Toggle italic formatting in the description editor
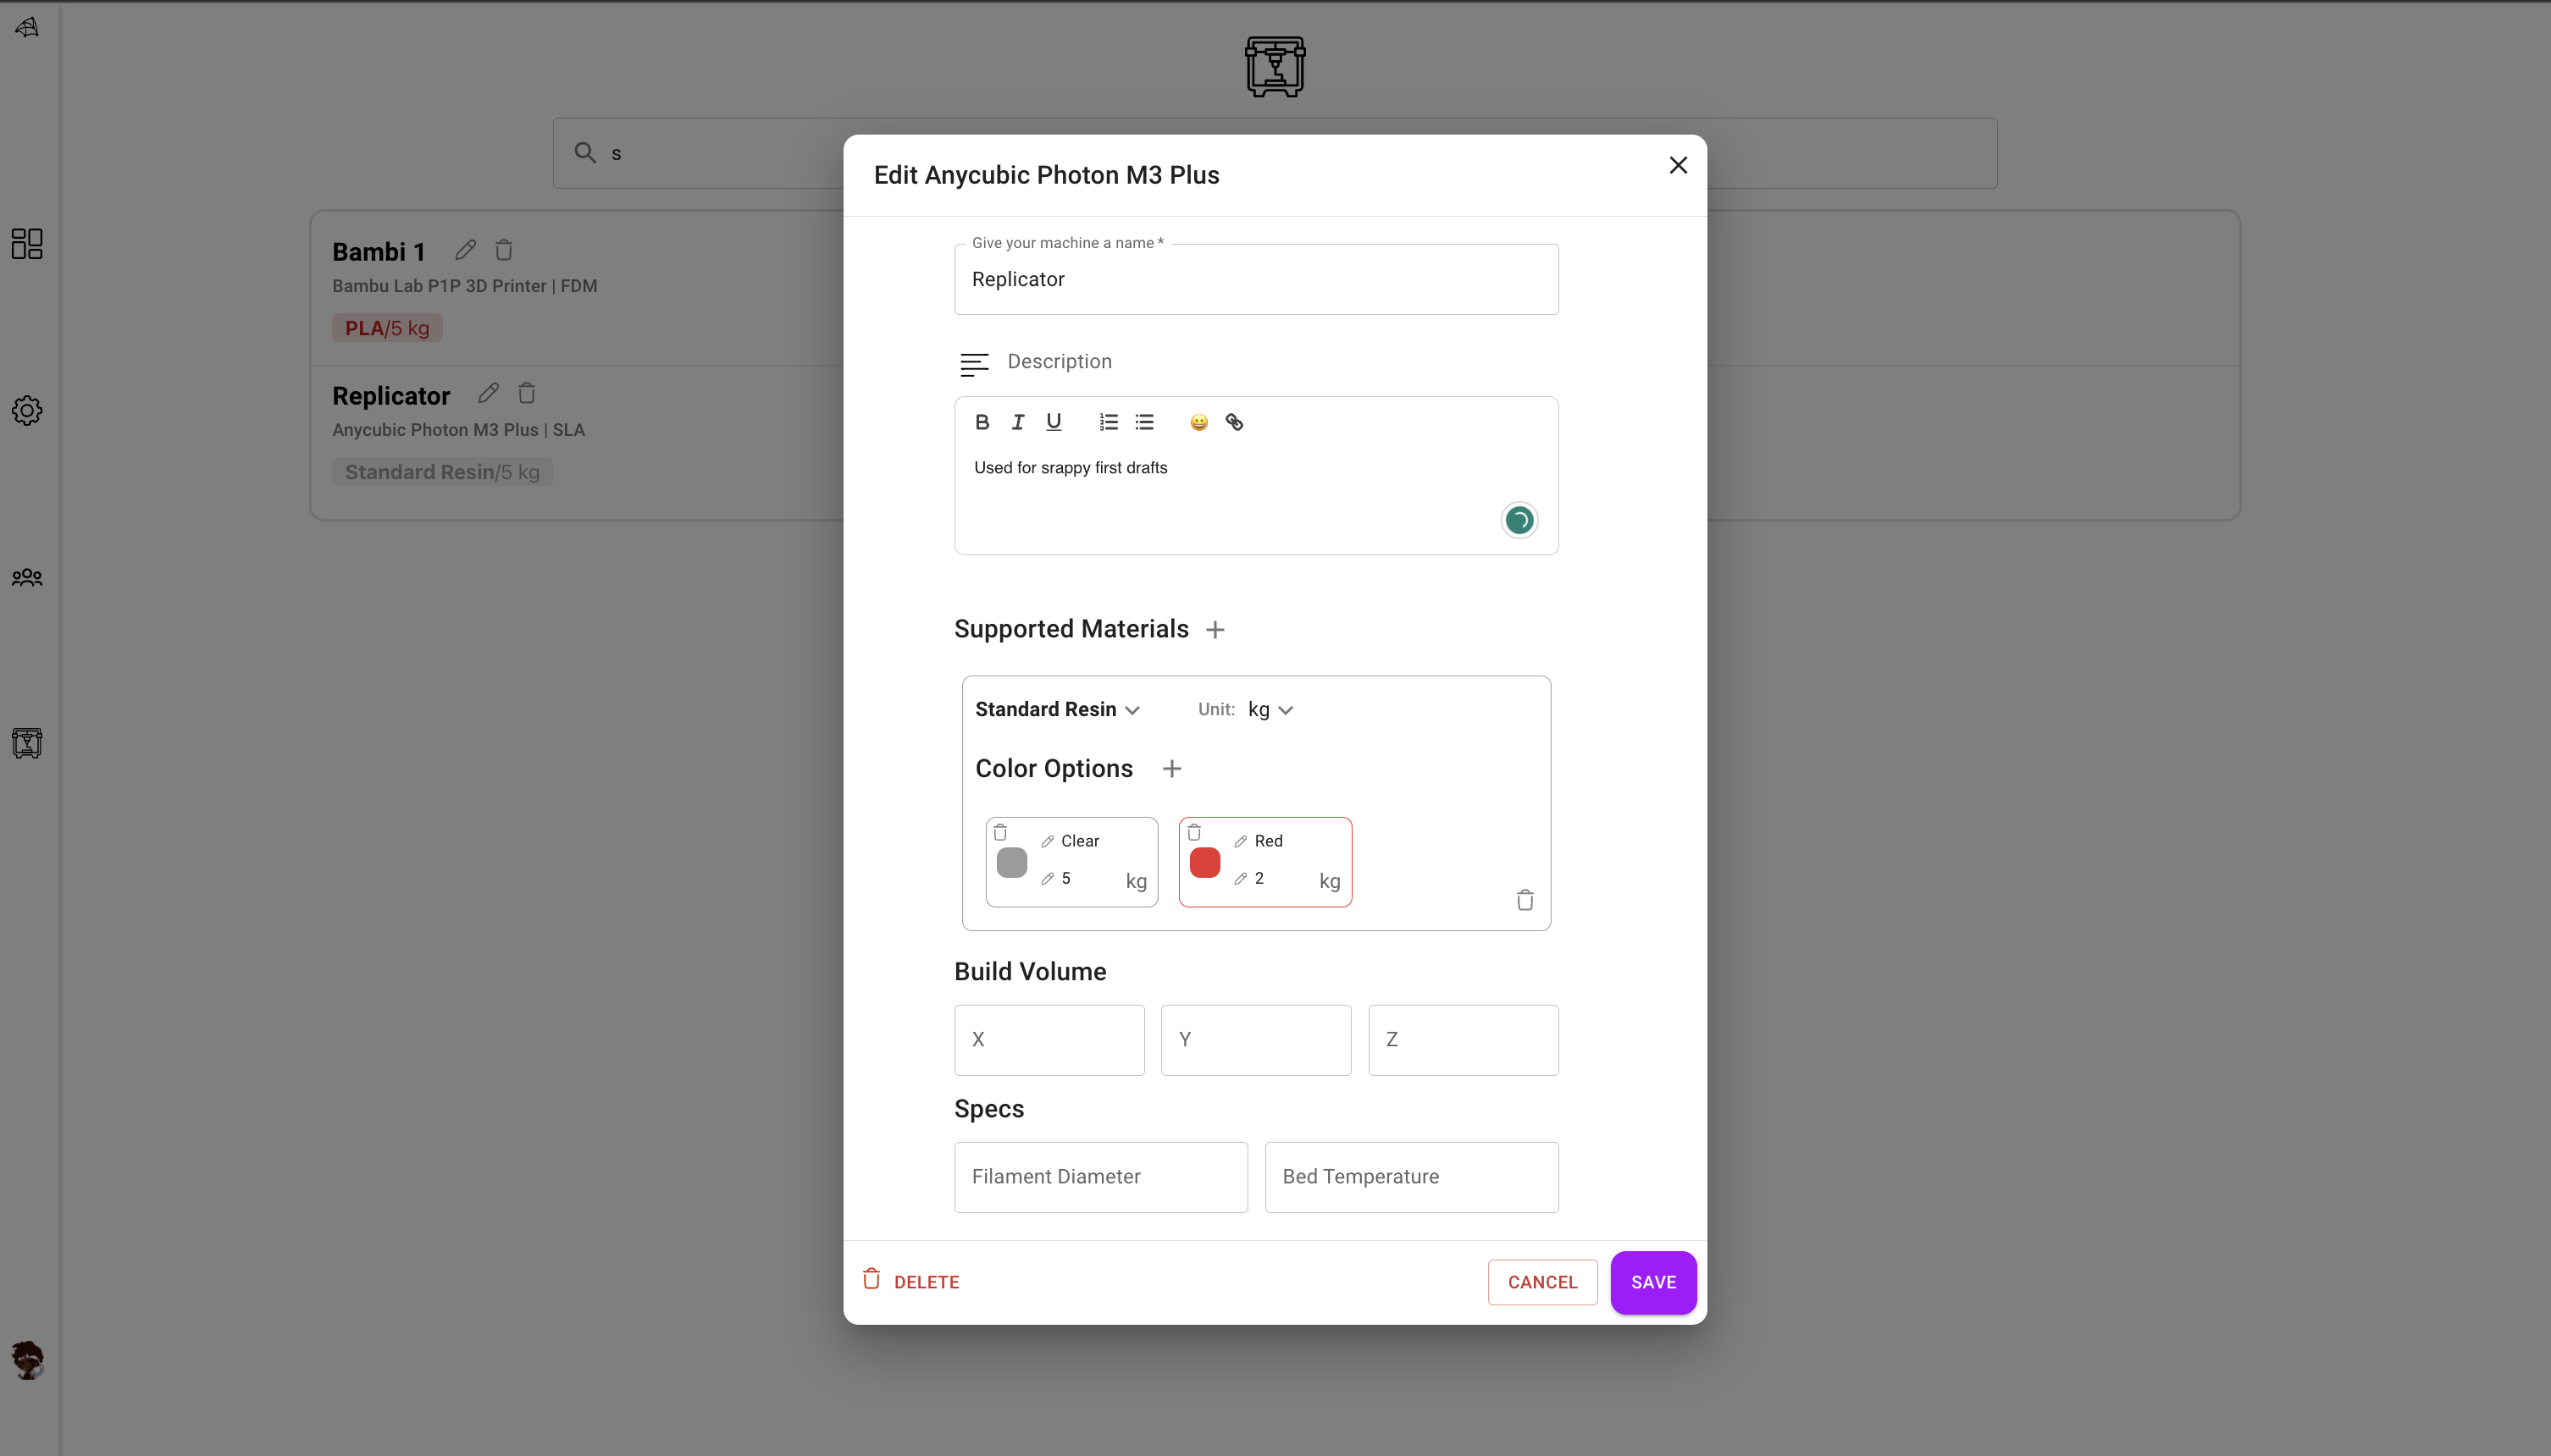2551x1456 pixels. coord(1017,422)
